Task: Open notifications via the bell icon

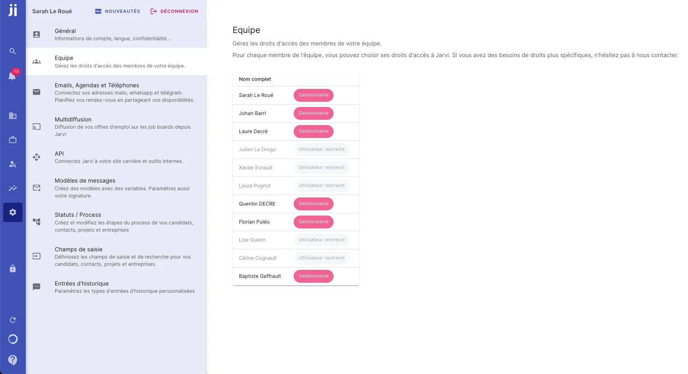Action: [12, 76]
